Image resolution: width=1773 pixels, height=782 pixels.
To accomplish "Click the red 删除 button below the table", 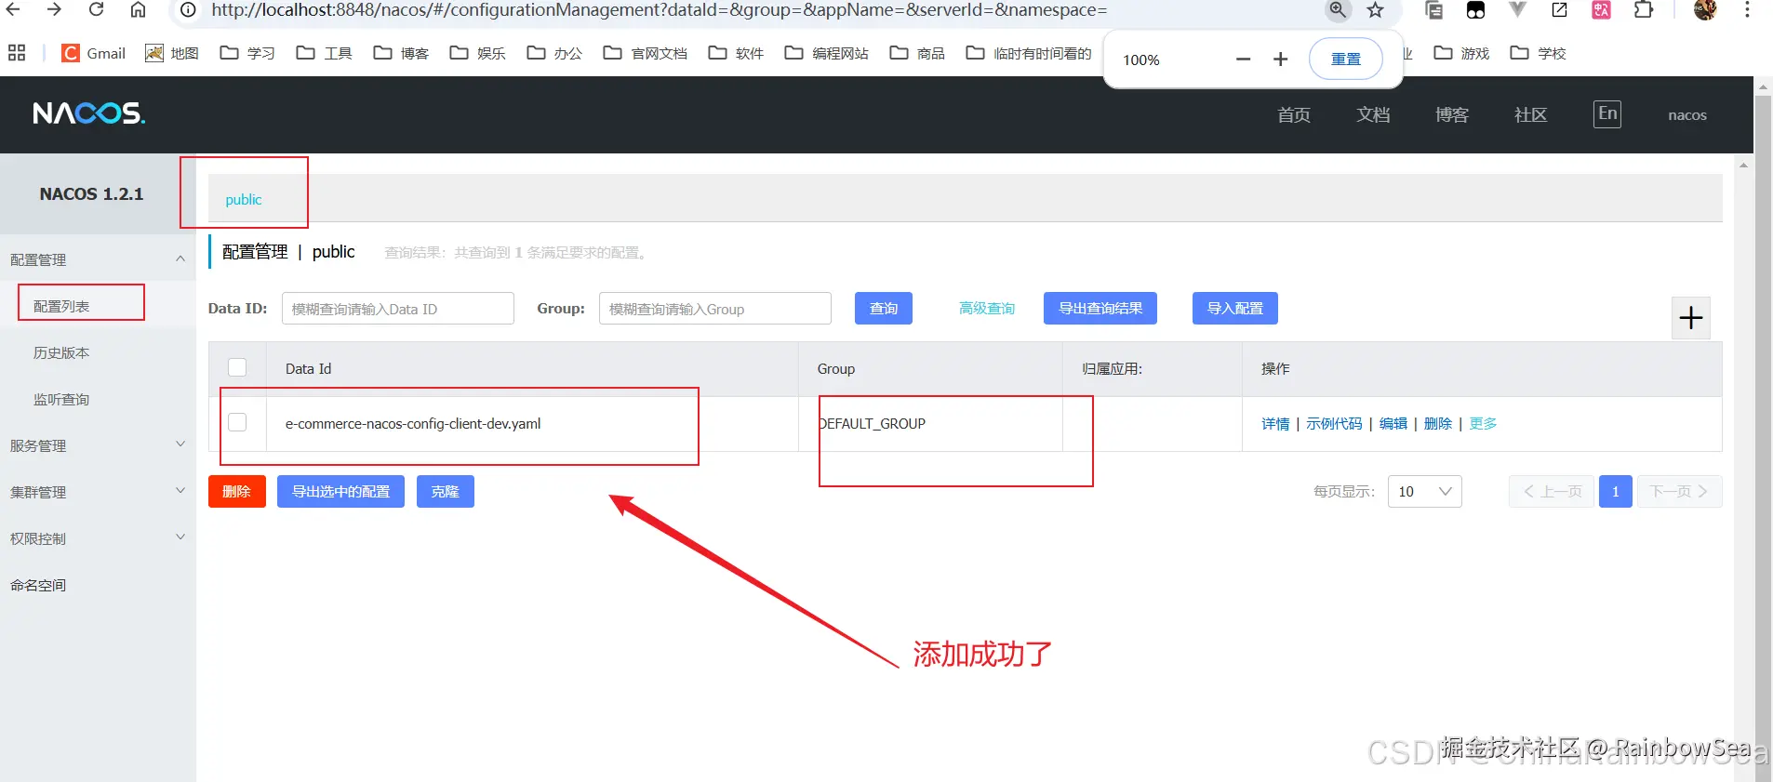I will [237, 492].
